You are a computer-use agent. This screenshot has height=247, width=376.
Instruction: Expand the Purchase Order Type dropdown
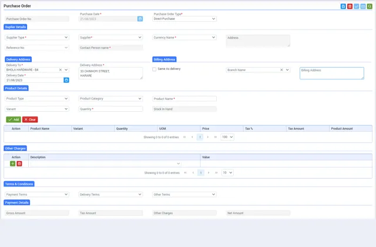click(184, 19)
